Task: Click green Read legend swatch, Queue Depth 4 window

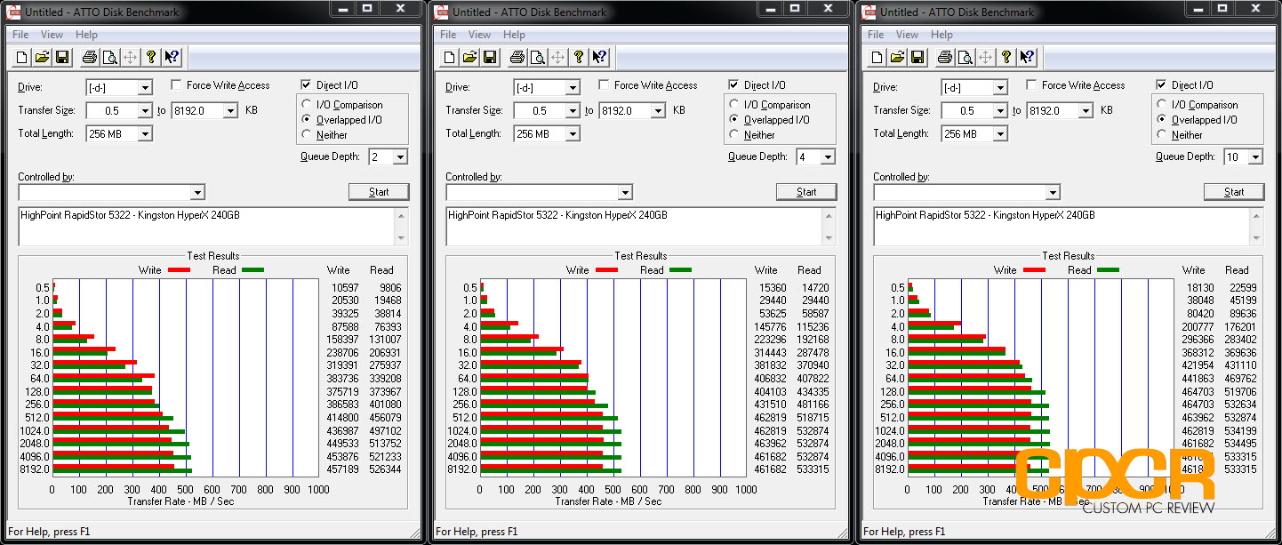Action: point(680,269)
